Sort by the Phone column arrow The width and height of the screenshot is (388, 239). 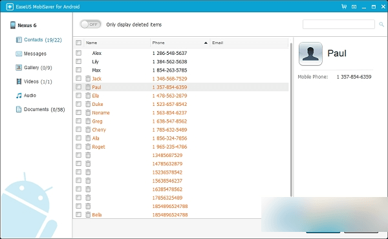click(x=206, y=43)
